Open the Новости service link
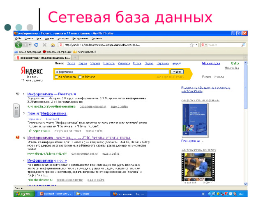Image resolution: width=263 pixels, height=197 pixels. (x=109, y=63)
